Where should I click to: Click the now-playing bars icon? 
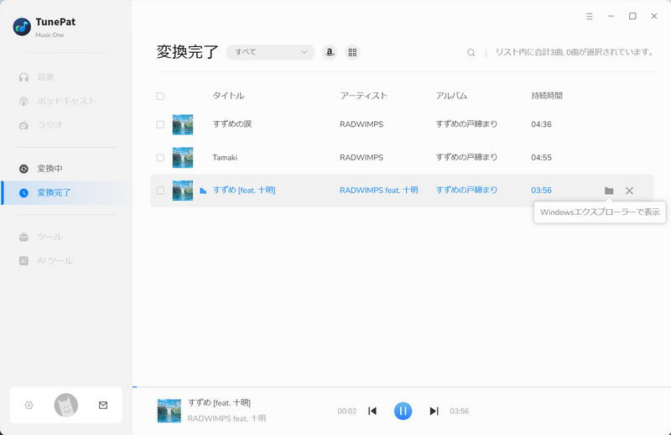point(203,191)
